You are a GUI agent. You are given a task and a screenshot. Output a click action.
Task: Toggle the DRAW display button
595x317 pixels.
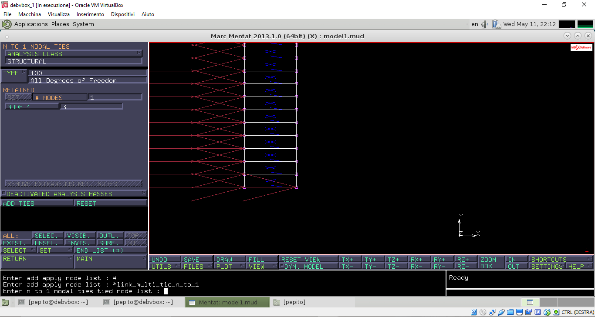(x=229, y=260)
